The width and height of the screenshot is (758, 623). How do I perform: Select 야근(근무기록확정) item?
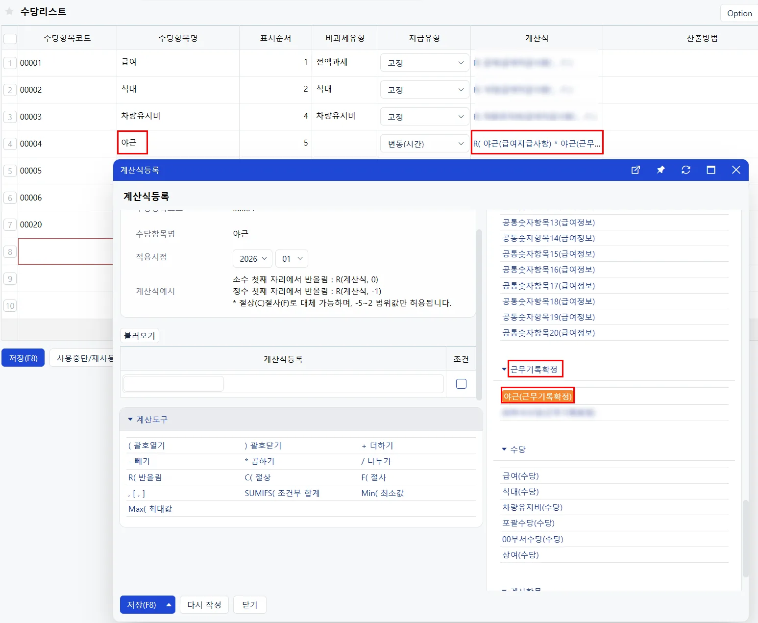(538, 396)
